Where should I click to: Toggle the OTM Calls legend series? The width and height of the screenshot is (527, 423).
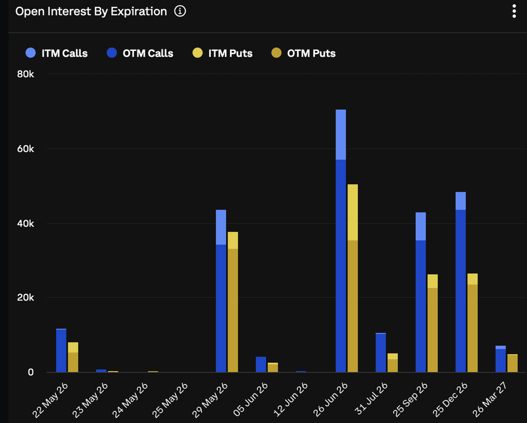coord(140,53)
